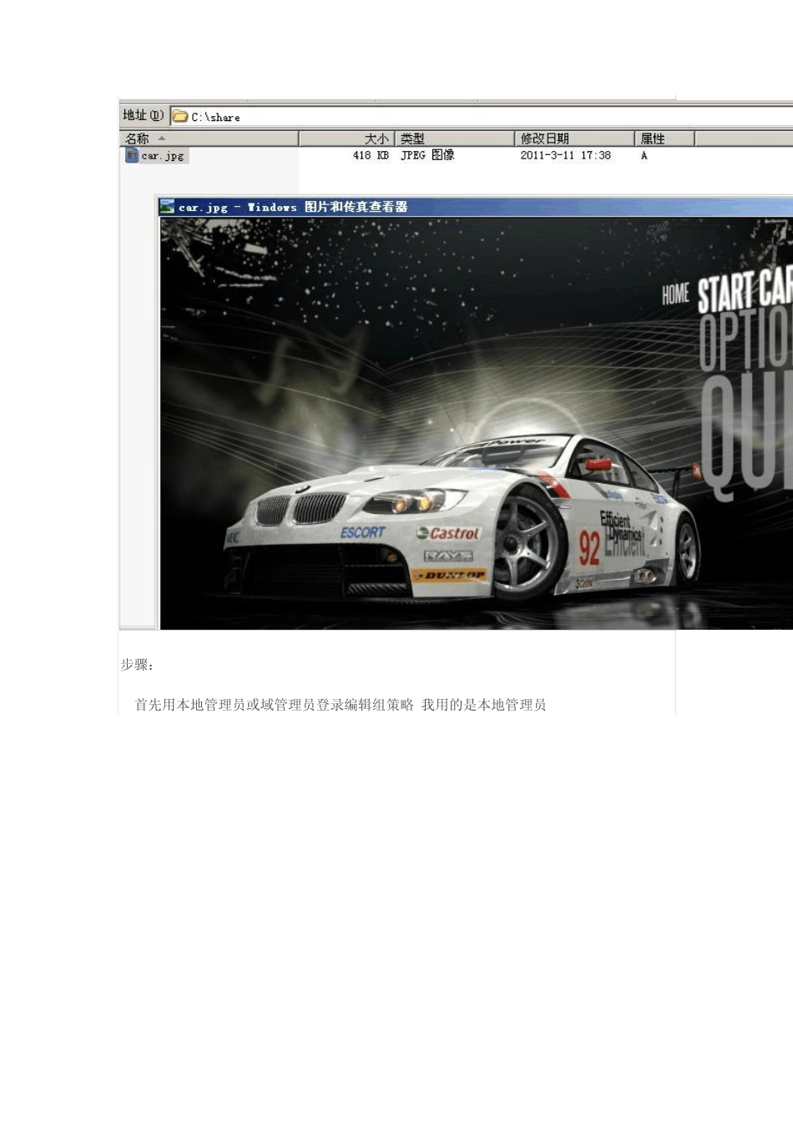Click the C:\share address field
This screenshot has height=1121, width=793.
pos(482,117)
